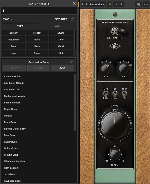Image resolution: width=150 pixels, height=184 pixels.
Task: Click the UA diamond logo
Action: [115, 46]
